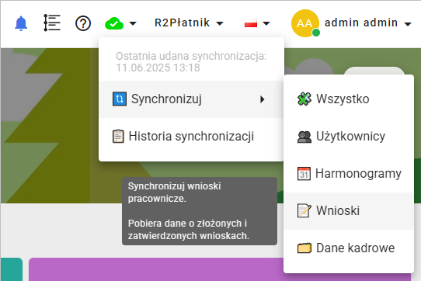Click the teal dashboard tile
This screenshot has width=421, height=281.
[x=12, y=269]
